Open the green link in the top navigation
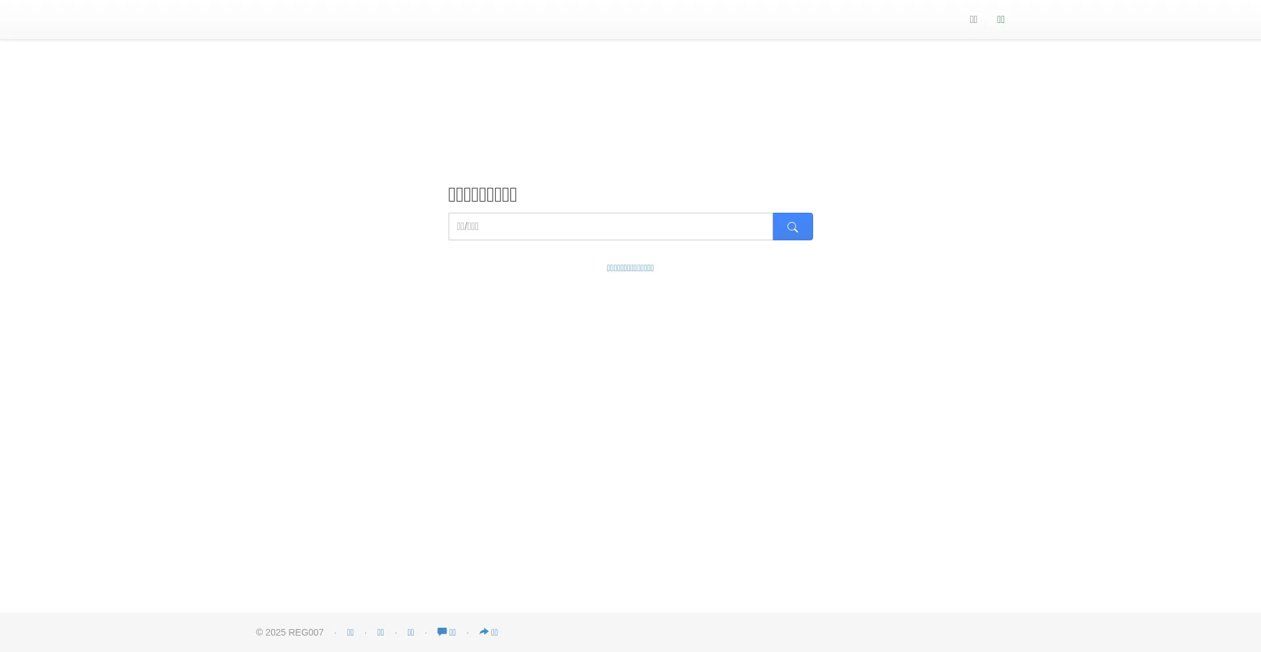1261x652 pixels. coord(1000,20)
